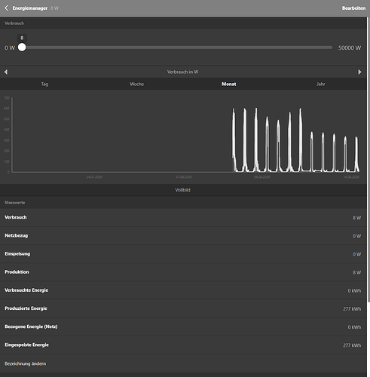
Task: Show the next chart with right arrow
Action: [359, 72]
